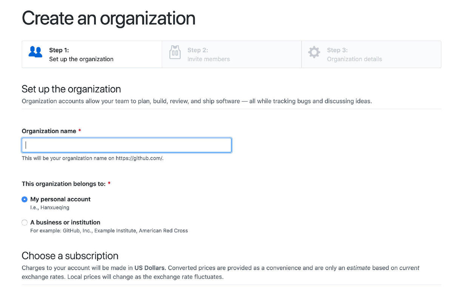Click the 'Set up the organization' section heading

click(x=71, y=89)
